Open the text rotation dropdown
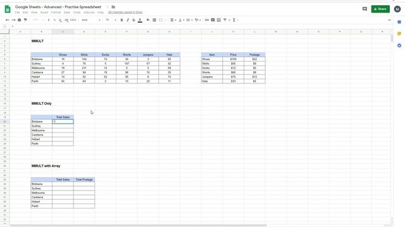 197,20
